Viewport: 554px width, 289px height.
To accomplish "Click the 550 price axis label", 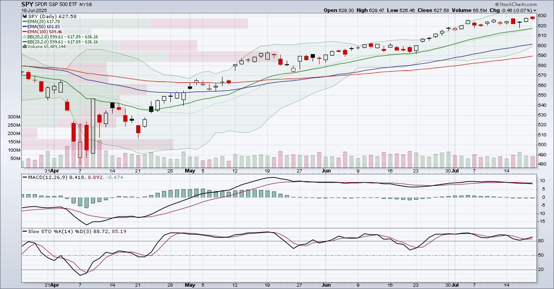I will [x=542, y=95].
